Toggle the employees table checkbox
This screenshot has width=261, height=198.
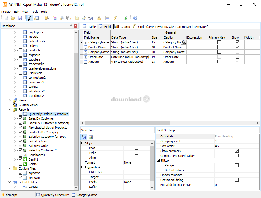pyautogui.click(x=20, y=32)
